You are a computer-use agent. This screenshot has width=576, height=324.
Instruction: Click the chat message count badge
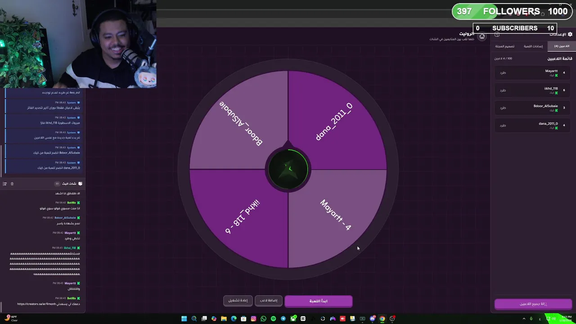point(57,184)
